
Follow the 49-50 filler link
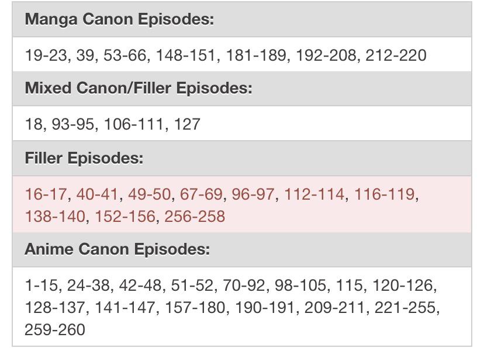[149, 194]
